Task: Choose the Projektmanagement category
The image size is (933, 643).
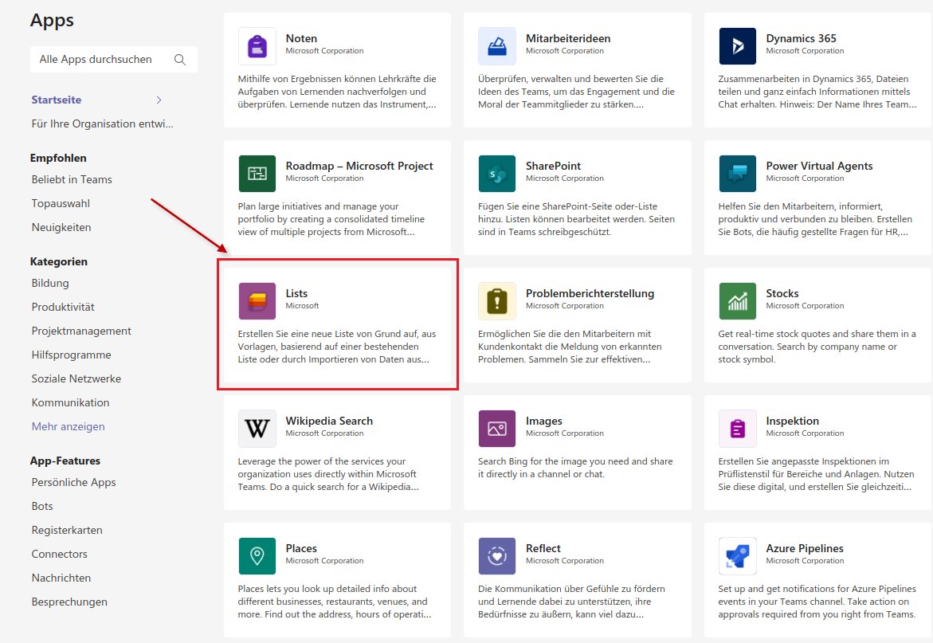Action: tap(81, 331)
